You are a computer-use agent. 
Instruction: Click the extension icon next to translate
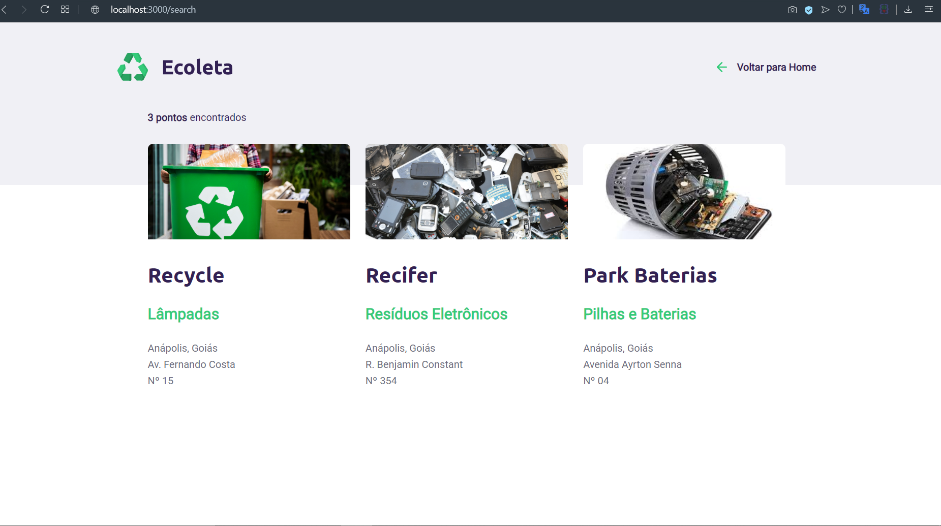pyautogui.click(x=884, y=9)
